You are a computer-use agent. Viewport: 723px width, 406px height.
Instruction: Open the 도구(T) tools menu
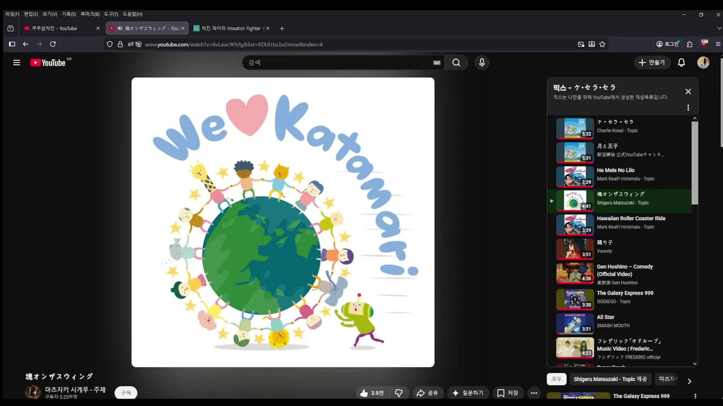pyautogui.click(x=111, y=14)
